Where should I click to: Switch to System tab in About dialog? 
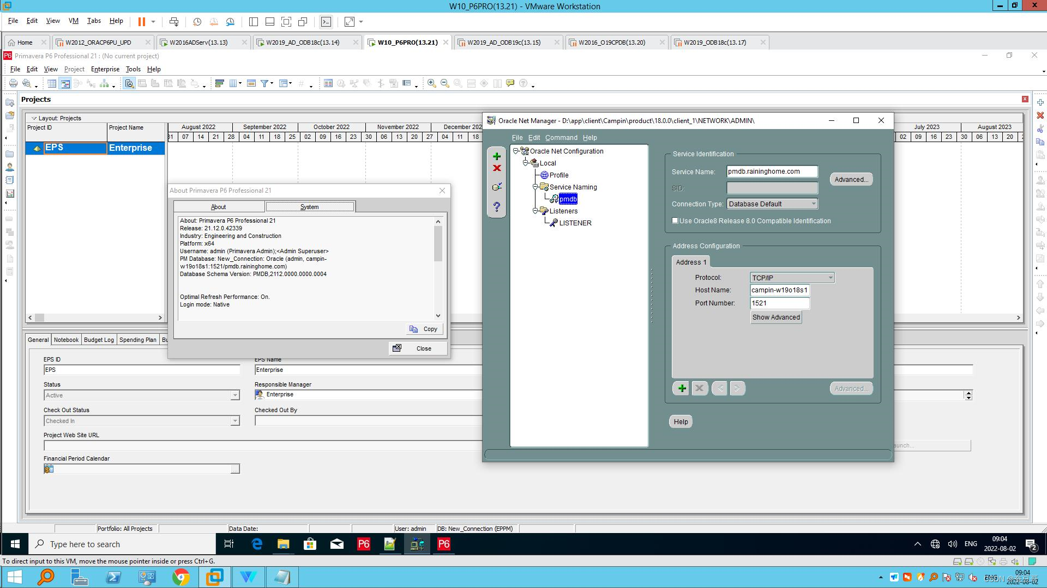coord(310,207)
